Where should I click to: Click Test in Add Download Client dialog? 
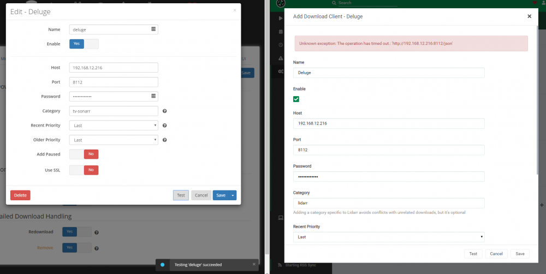473,254
